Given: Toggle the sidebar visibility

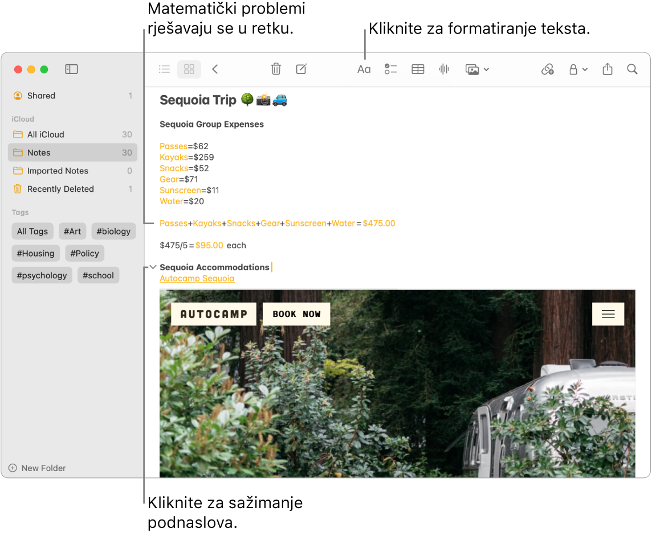Looking at the screenshot, I should [71, 69].
